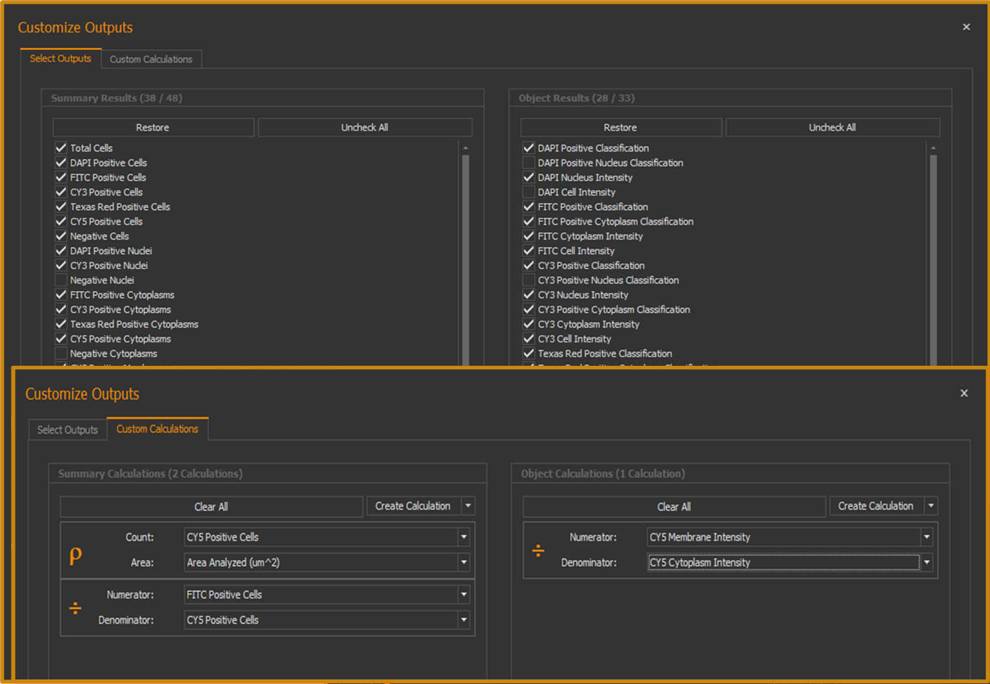The width and height of the screenshot is (990, 684).
Task: Toggle FITC Positive Cytoplasms checkbox
Action: click(x=61, y=295)
